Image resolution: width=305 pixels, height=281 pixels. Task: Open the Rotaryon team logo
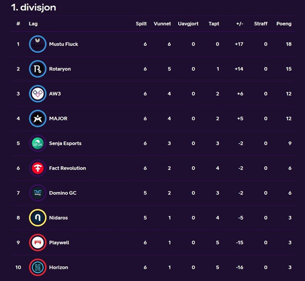click(38, 69)
